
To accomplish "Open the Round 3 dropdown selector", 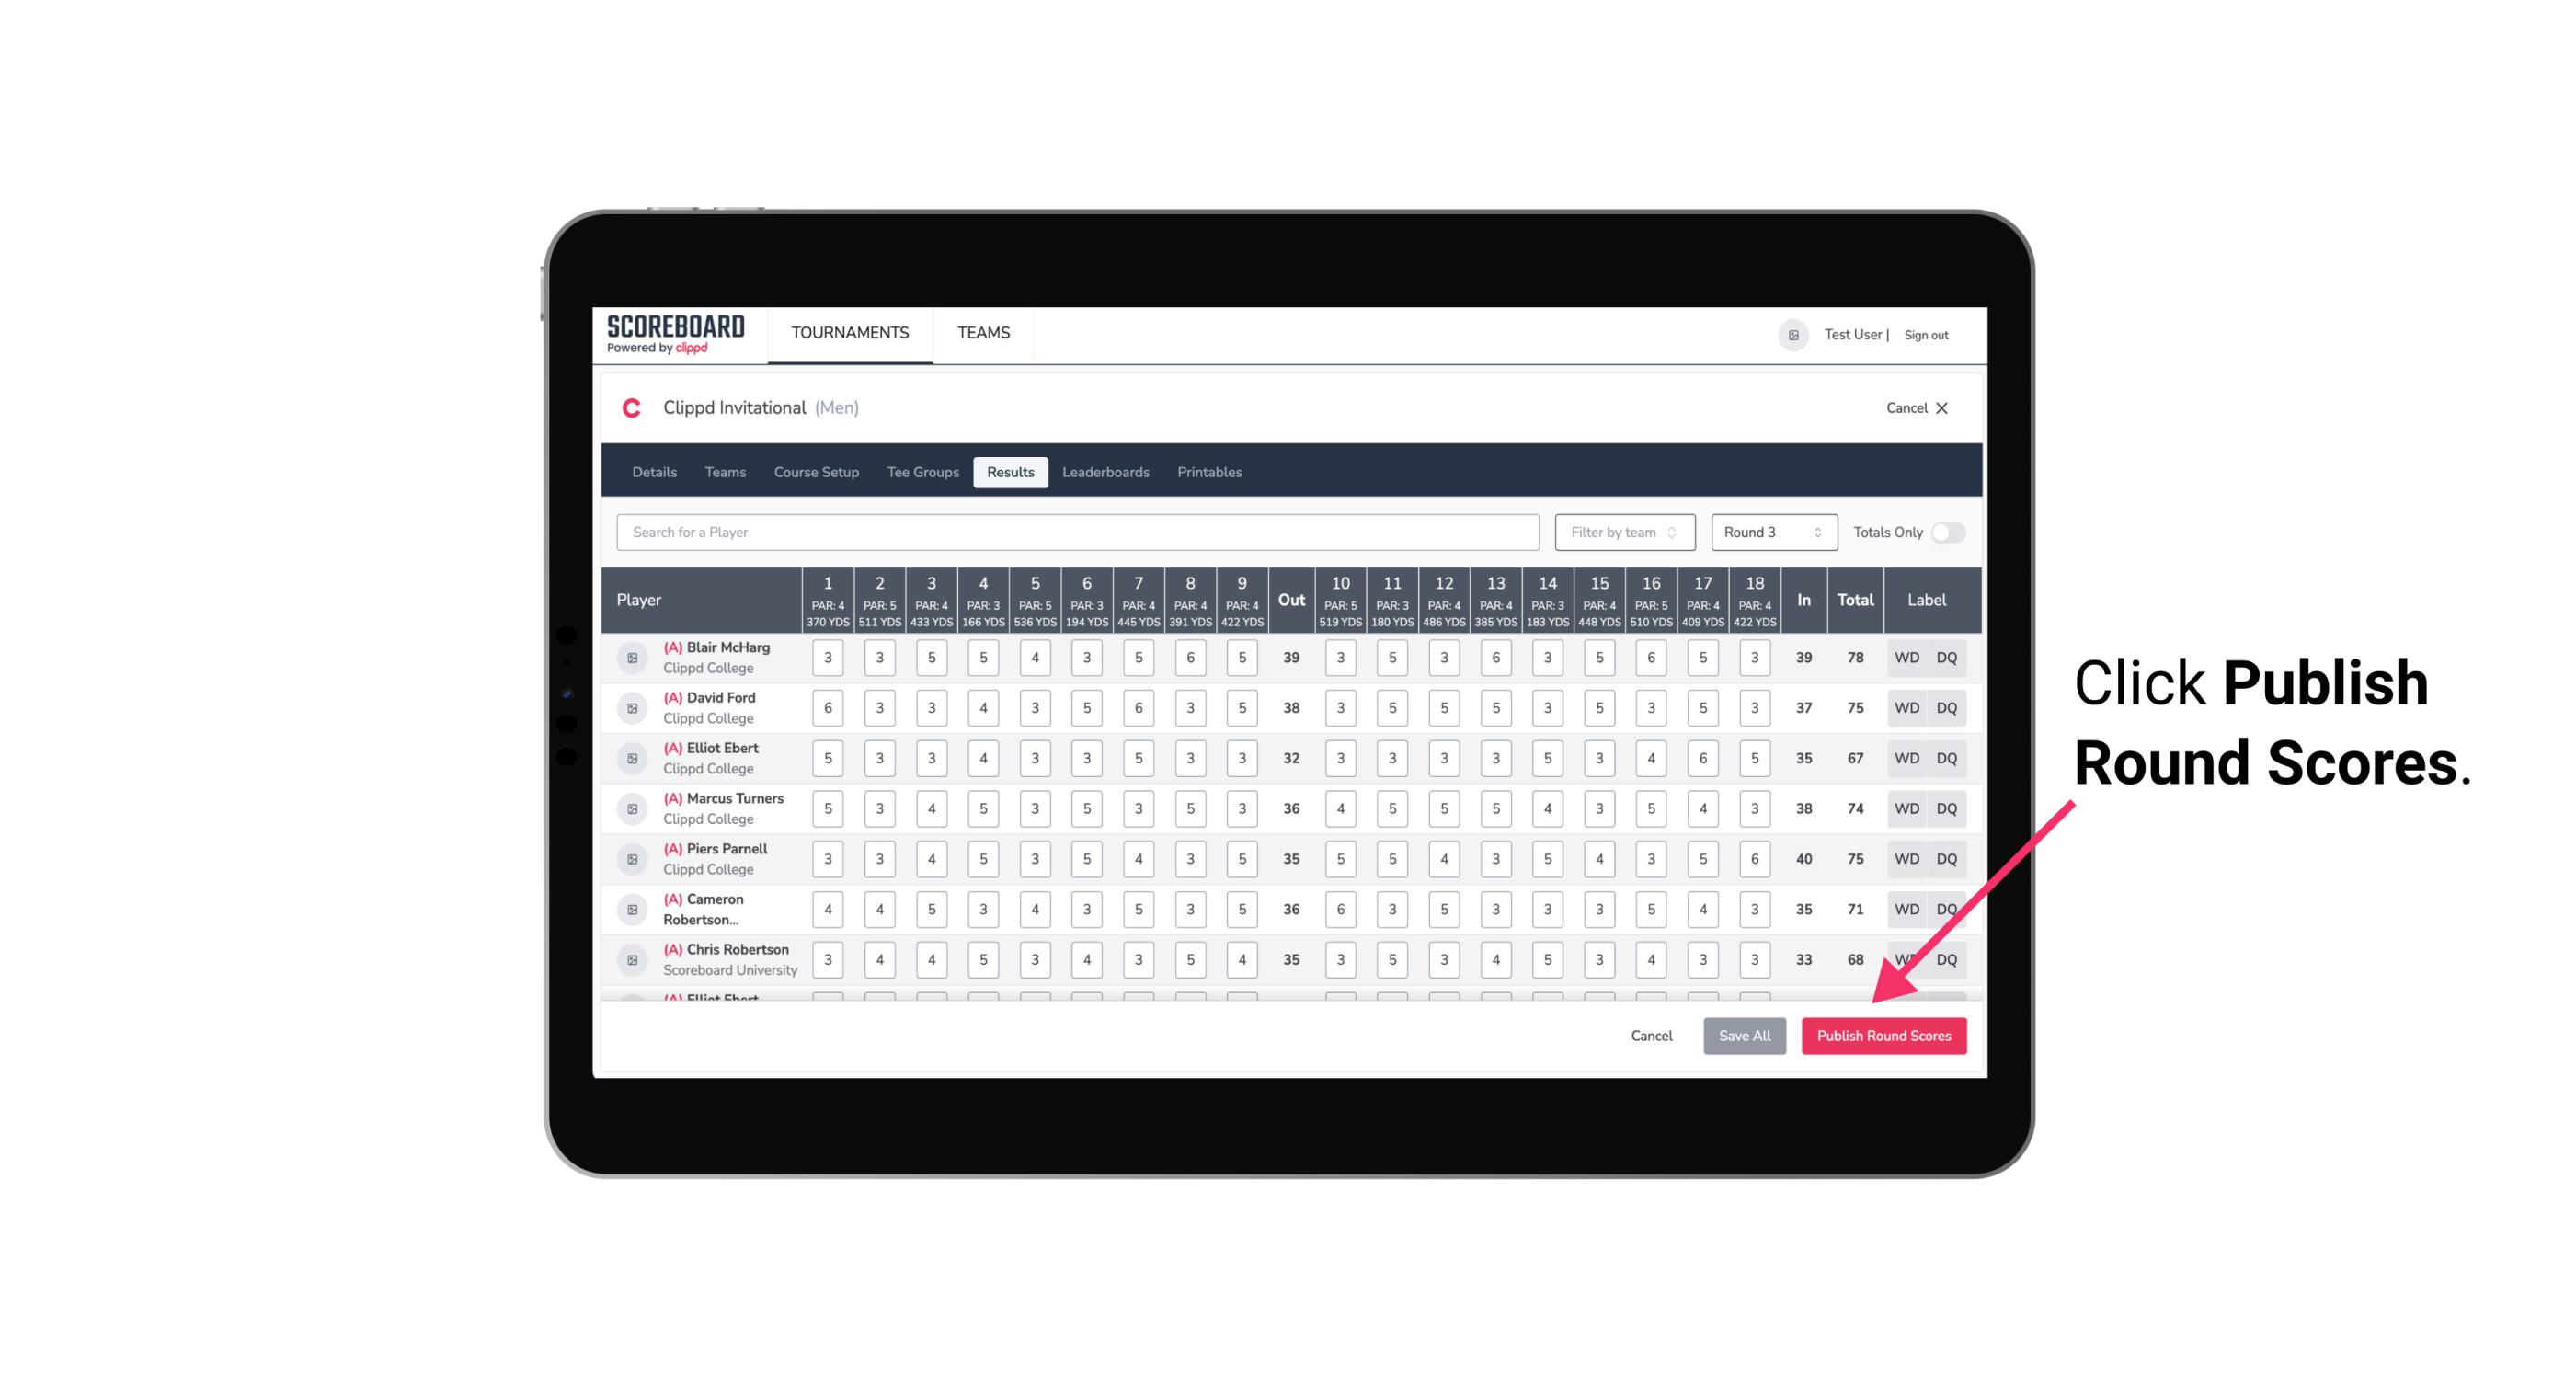I will [x=1769, y=533].
